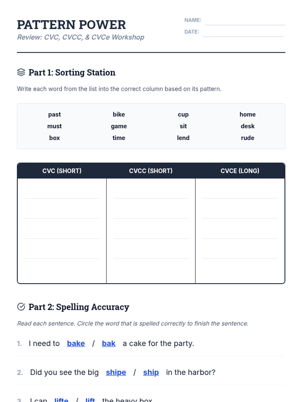Click the word "past" in the word bank
The height and width of the screenshot is (402, 302).
click(54, 115)
